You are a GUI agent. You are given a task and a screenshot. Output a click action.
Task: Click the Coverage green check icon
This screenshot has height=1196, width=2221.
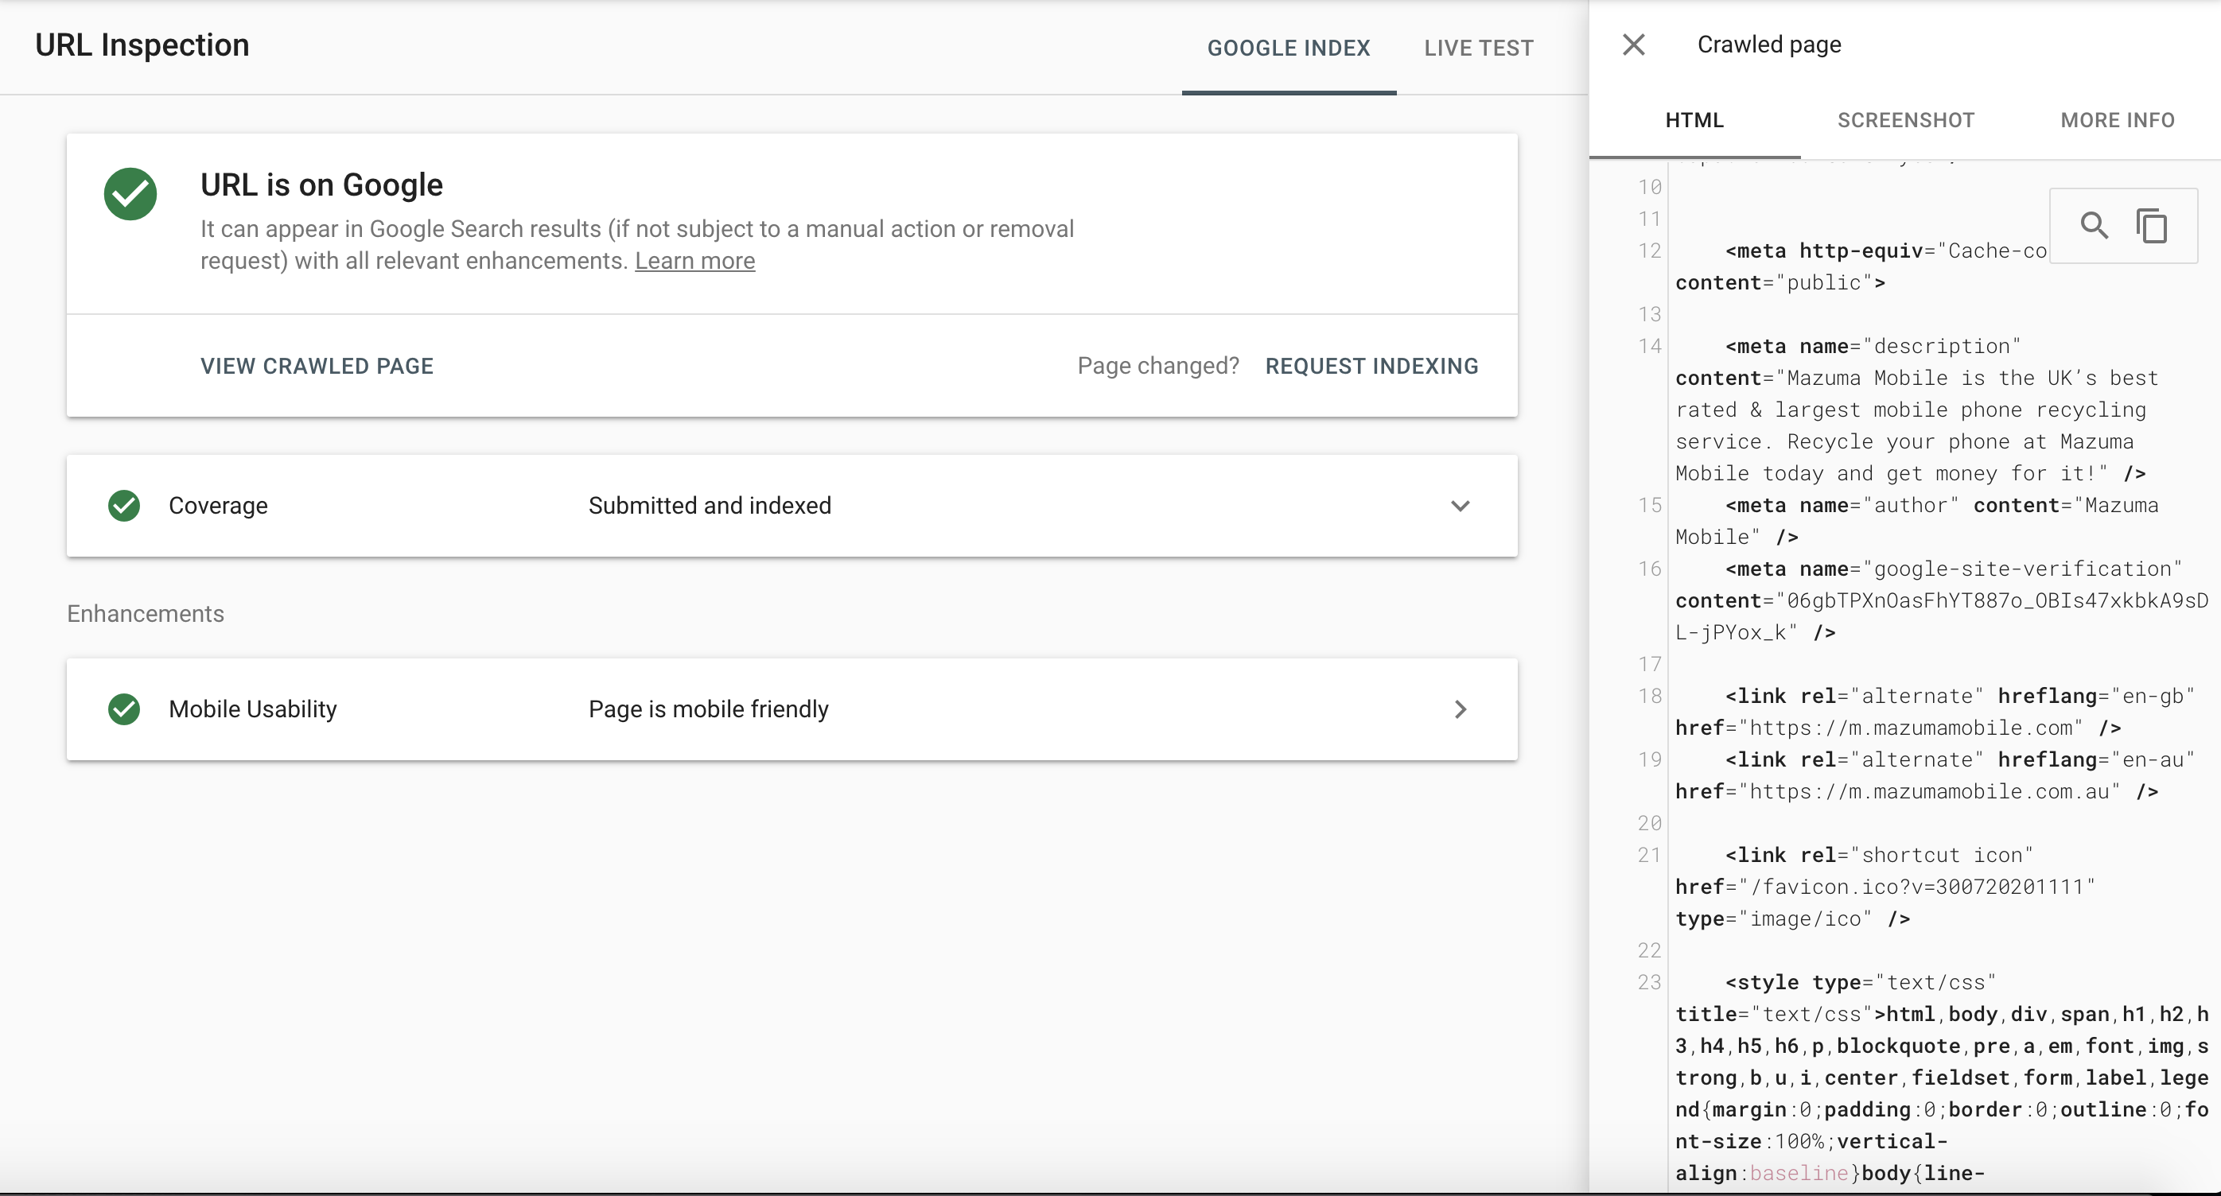point(124,506)
